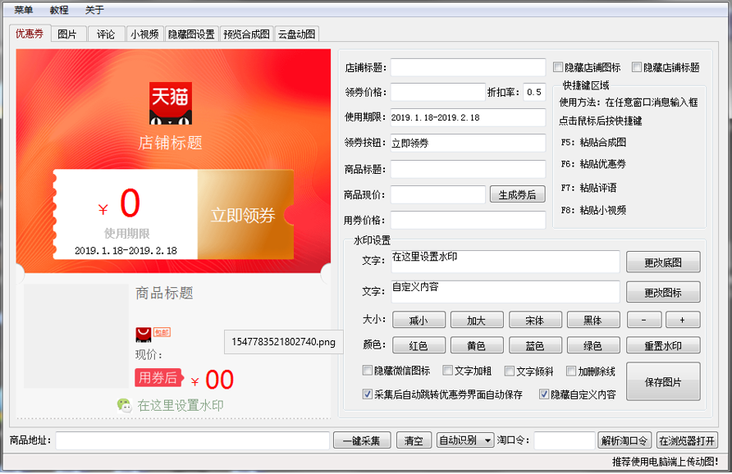This screenshot has width=732, height=474.
Task: Enable the 加删除线 checkbox
Action: (x=571, y=371)
